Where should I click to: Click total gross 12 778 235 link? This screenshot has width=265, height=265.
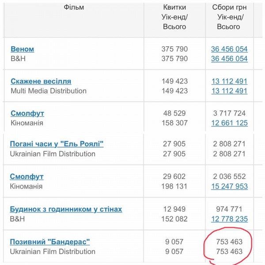point(229,219)
